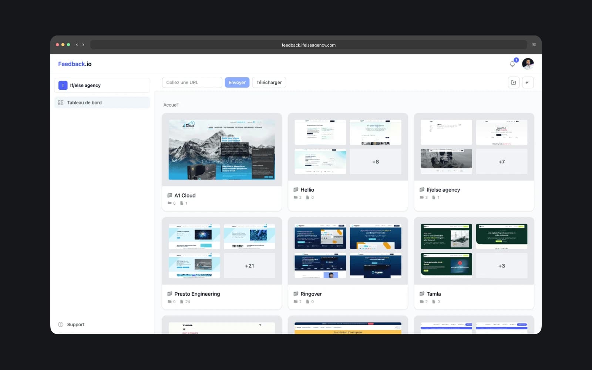The height and width of the screenshot is (370, 592).
Task: Click the folder icon beside Ringover
Action: 296,294
